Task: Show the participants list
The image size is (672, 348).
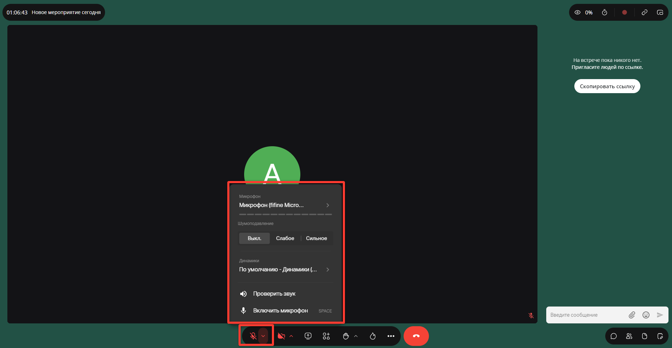Action: pos(629,336)
